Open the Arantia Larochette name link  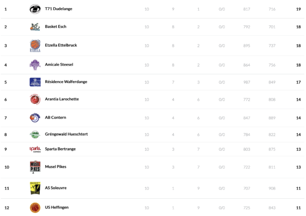point(62,99)
